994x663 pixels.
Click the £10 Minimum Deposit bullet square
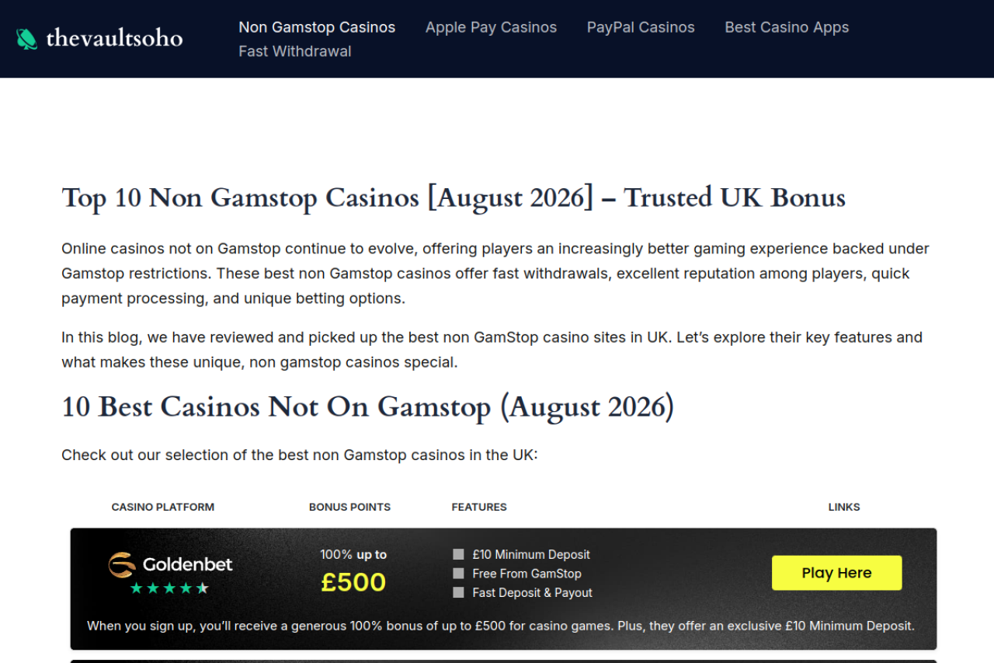coord(458,554)
